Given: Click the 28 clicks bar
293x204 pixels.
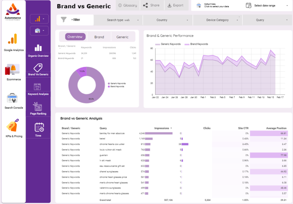Looking at the screenshot, I should [185, 144].
